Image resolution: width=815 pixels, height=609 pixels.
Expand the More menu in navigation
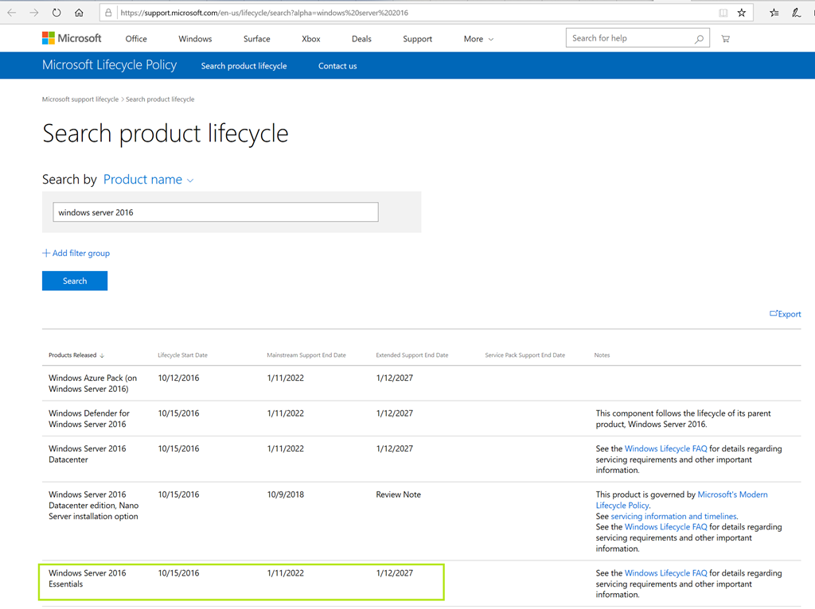[478, 39]
